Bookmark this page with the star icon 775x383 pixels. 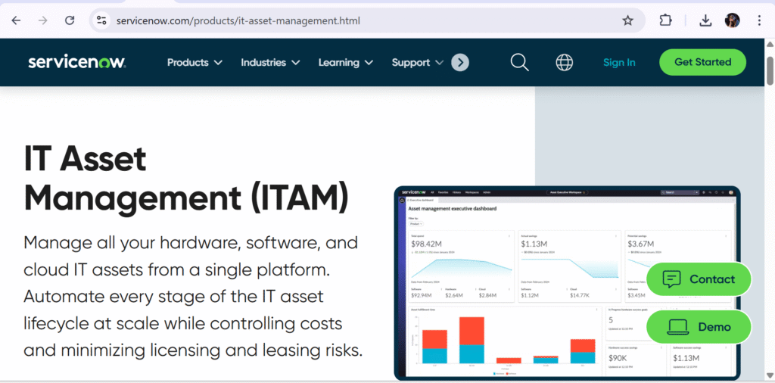(627, 20)
